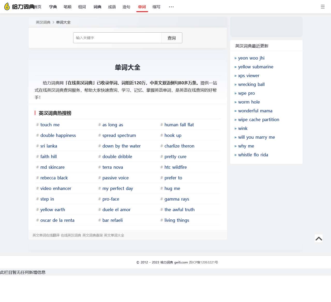Go to the 笔顺 navigation item

coord(67,7)
